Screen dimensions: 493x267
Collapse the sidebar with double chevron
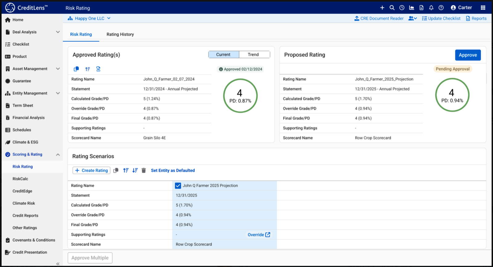pos(58,264)
